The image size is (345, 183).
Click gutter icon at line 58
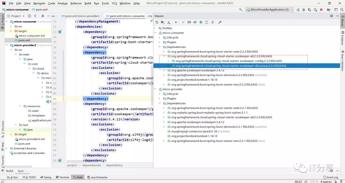60,160
